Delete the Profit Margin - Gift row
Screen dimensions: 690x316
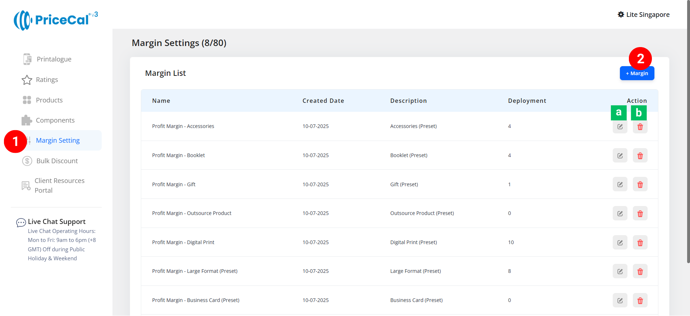[640, 184]
